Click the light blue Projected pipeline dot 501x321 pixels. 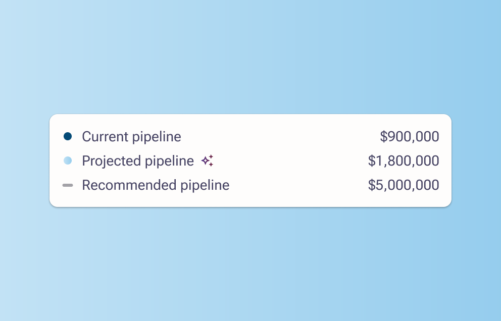coord(68,161)
